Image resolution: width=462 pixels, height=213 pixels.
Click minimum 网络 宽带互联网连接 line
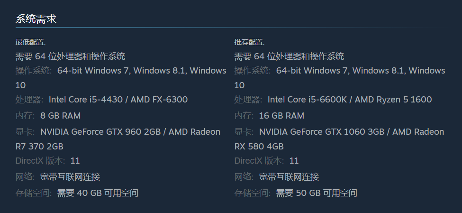click(x=58, y=177)
